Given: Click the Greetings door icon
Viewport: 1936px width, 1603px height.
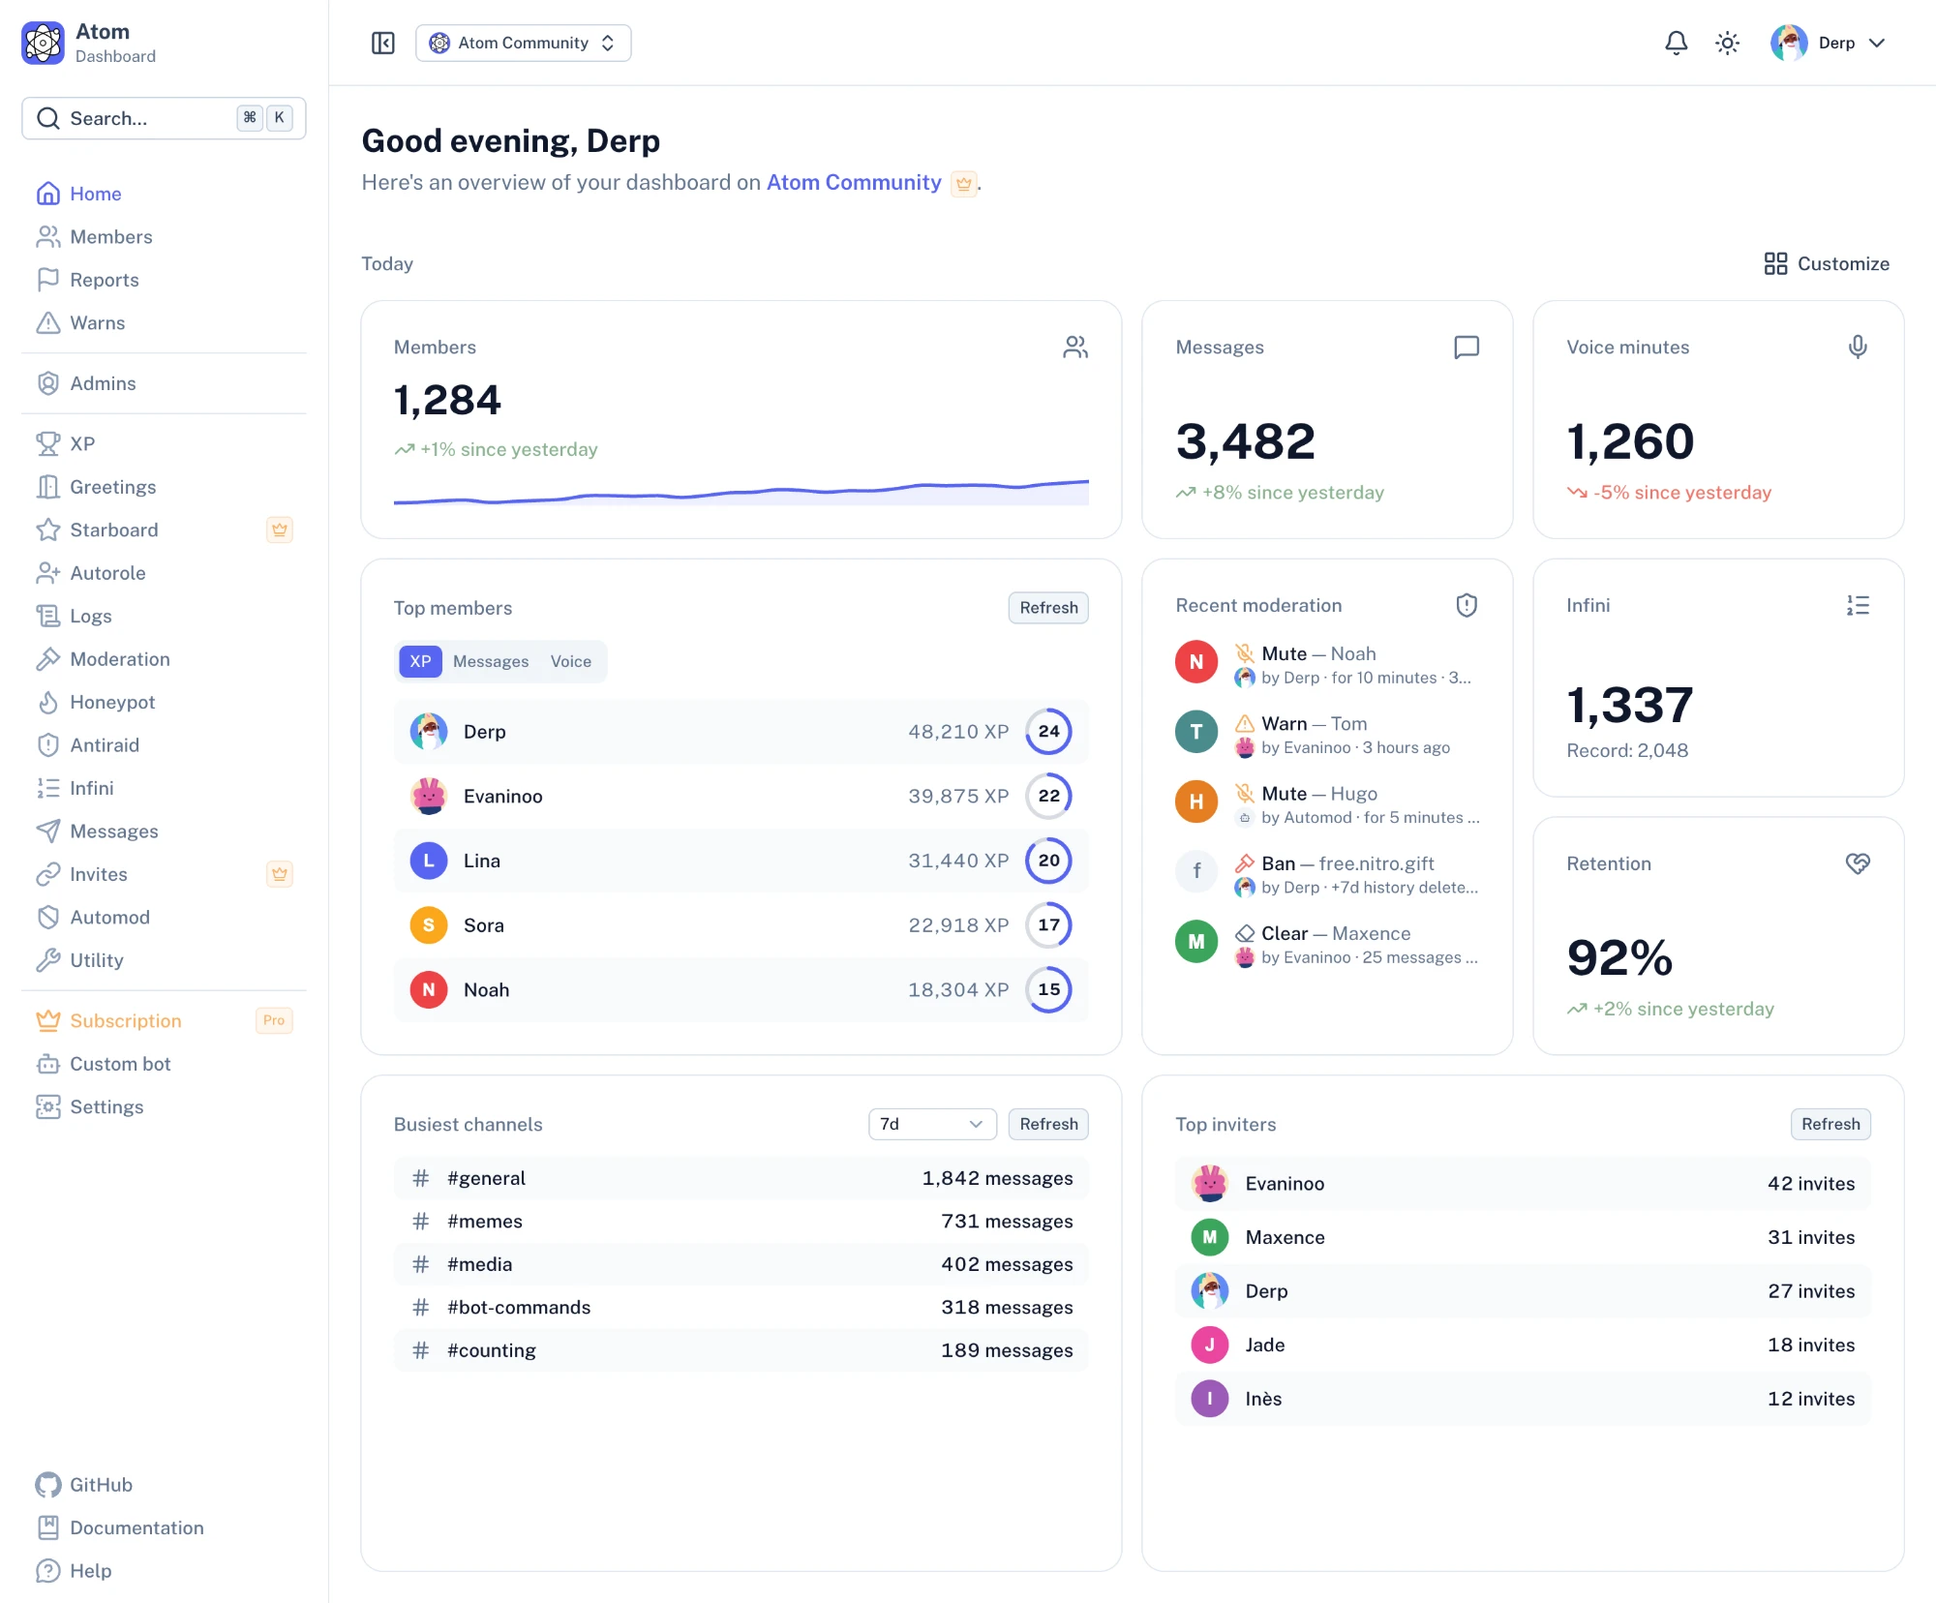Looking at the screenshot, I should point(48,487).
